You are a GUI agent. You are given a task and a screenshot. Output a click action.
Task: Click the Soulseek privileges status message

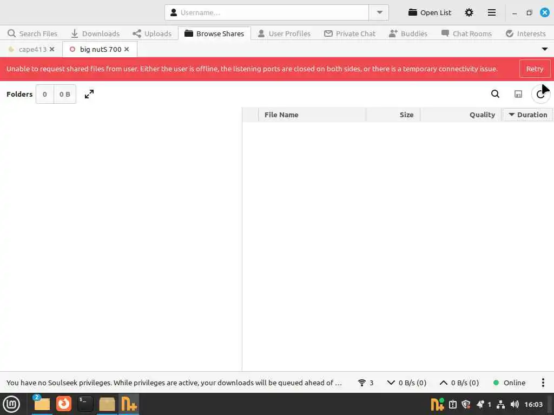click(174, 383)
